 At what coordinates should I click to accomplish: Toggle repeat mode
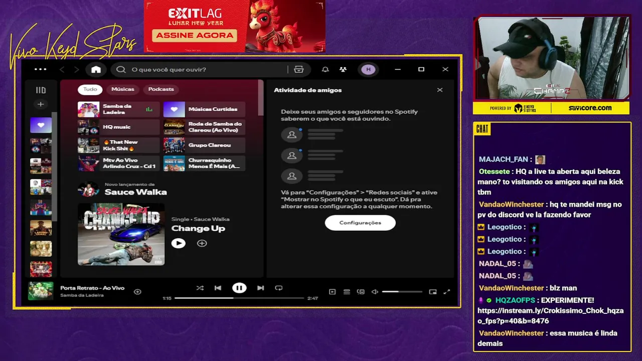pyautogui.click(x=279, y=288)
